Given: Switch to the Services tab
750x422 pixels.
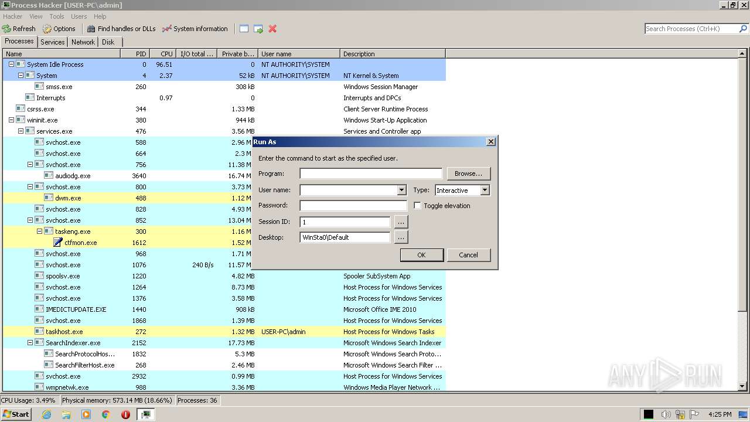Looking at the screenshot, I should click(x=53, y=42).
